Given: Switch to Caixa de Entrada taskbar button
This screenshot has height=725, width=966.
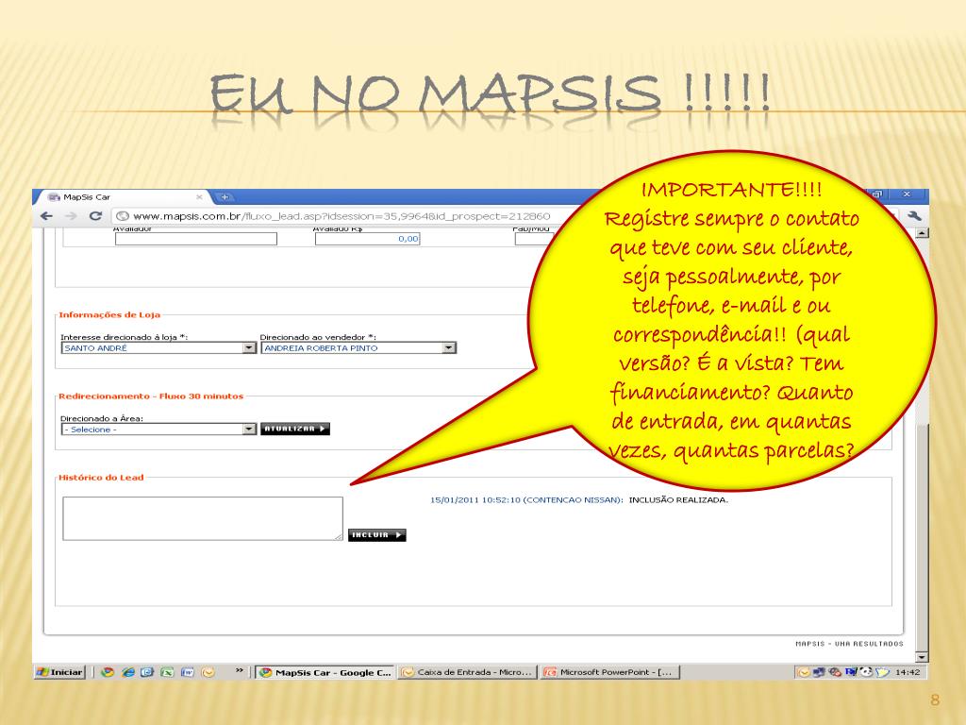Looking at the screenshot, I should [468, 672].
